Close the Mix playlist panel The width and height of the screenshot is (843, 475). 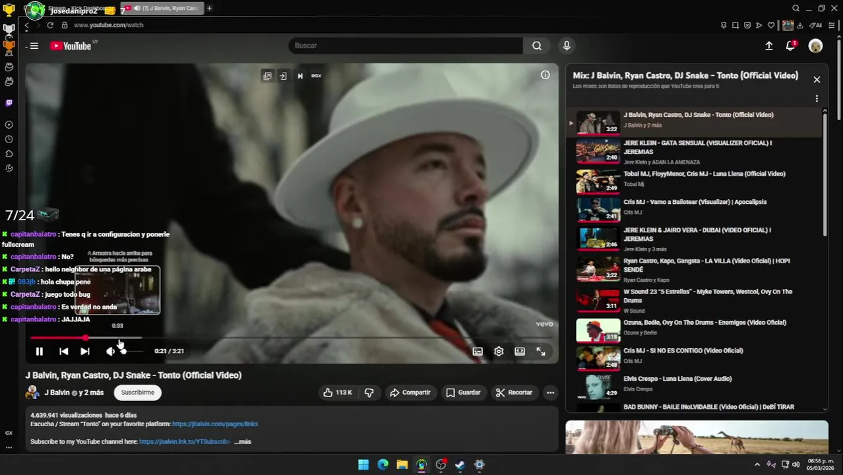click(817, 79)
